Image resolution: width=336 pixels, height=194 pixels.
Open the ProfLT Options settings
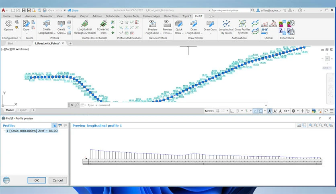click(8, 26)
